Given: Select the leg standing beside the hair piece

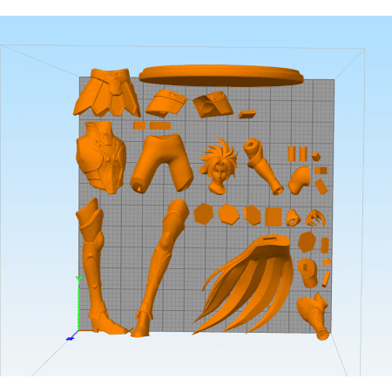Looking at the screenshot, I should click(x=159, y=267).
